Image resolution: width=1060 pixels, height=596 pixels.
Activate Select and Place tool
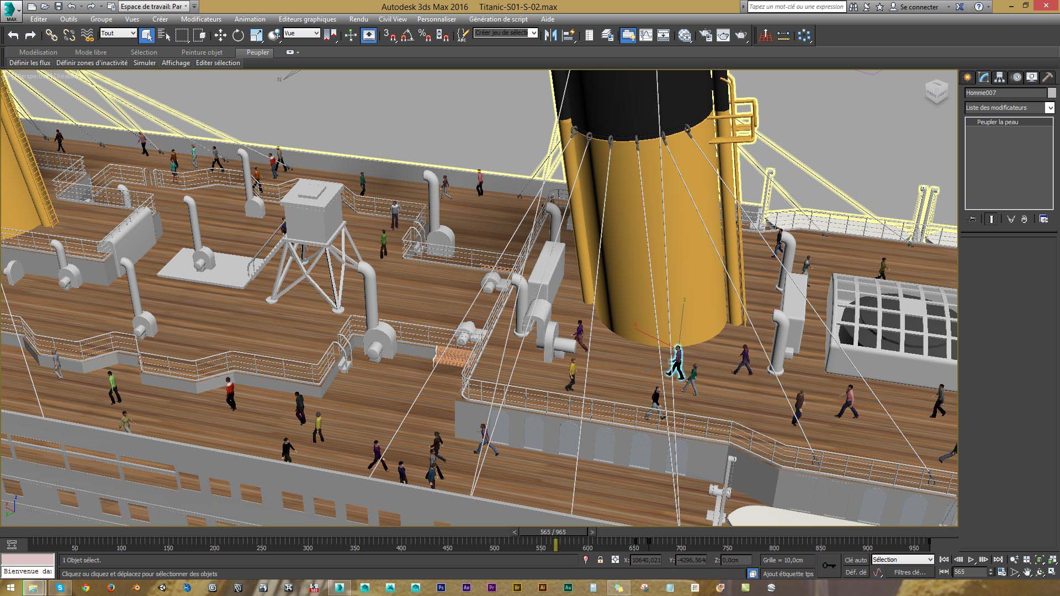click(274, 35)
